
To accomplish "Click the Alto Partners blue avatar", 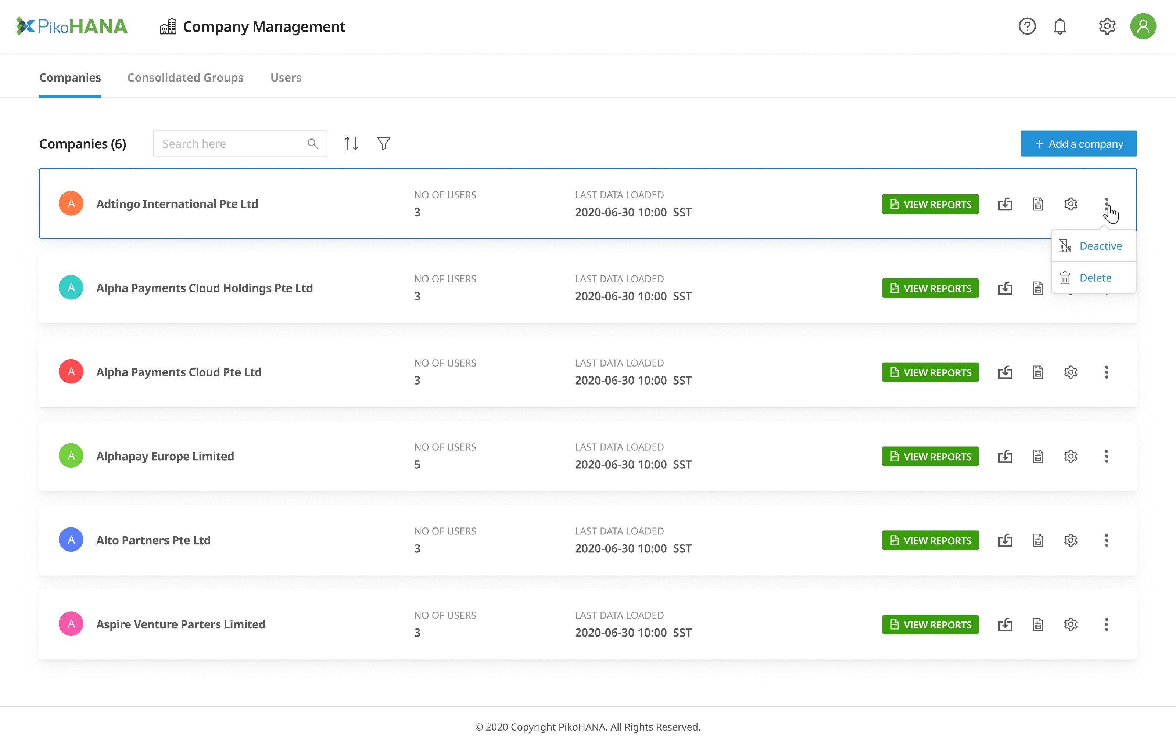I will click(x=71, y=540).
